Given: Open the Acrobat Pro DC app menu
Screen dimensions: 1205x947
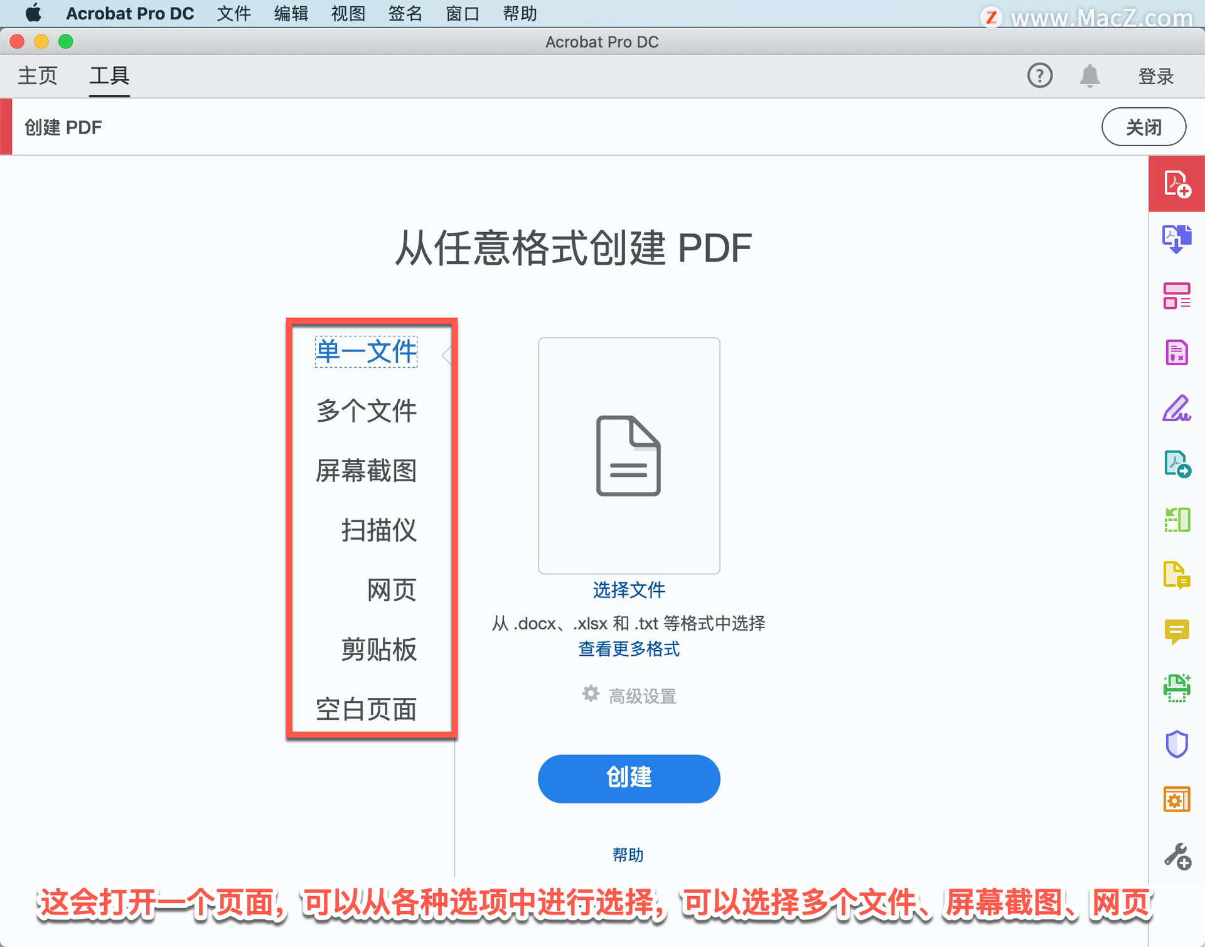Looking at the screenshot, I should click(130, 13).
